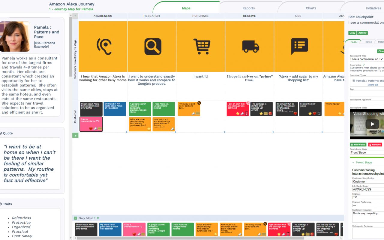Screen dimensions: 384x240
Task: Open the Channel Preference dropdown
Action: point(368,205)
